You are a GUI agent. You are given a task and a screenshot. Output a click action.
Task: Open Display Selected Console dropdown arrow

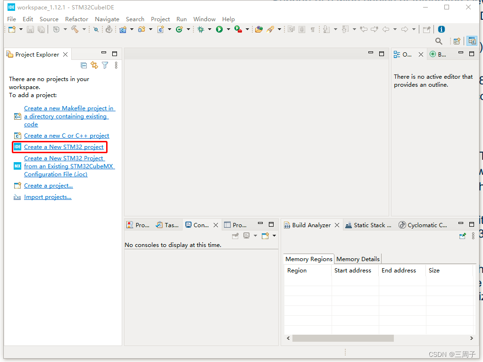(x=255, y=236)
